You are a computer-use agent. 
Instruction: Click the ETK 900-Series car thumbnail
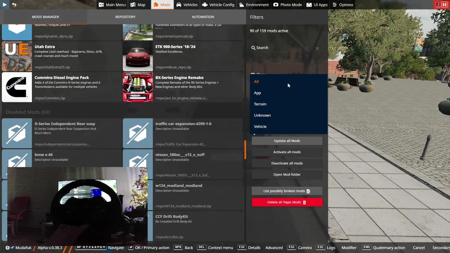138,56
